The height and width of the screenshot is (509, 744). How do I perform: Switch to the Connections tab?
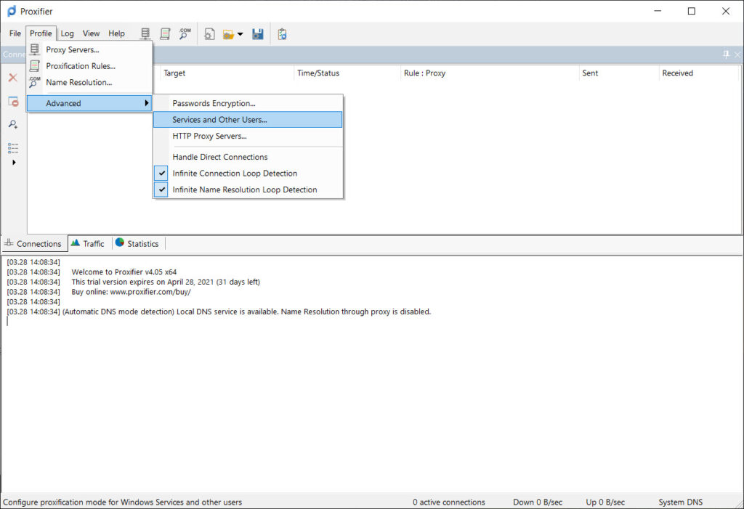(34, 243)
